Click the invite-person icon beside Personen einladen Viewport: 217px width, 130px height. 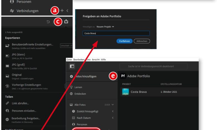[7, 111]
